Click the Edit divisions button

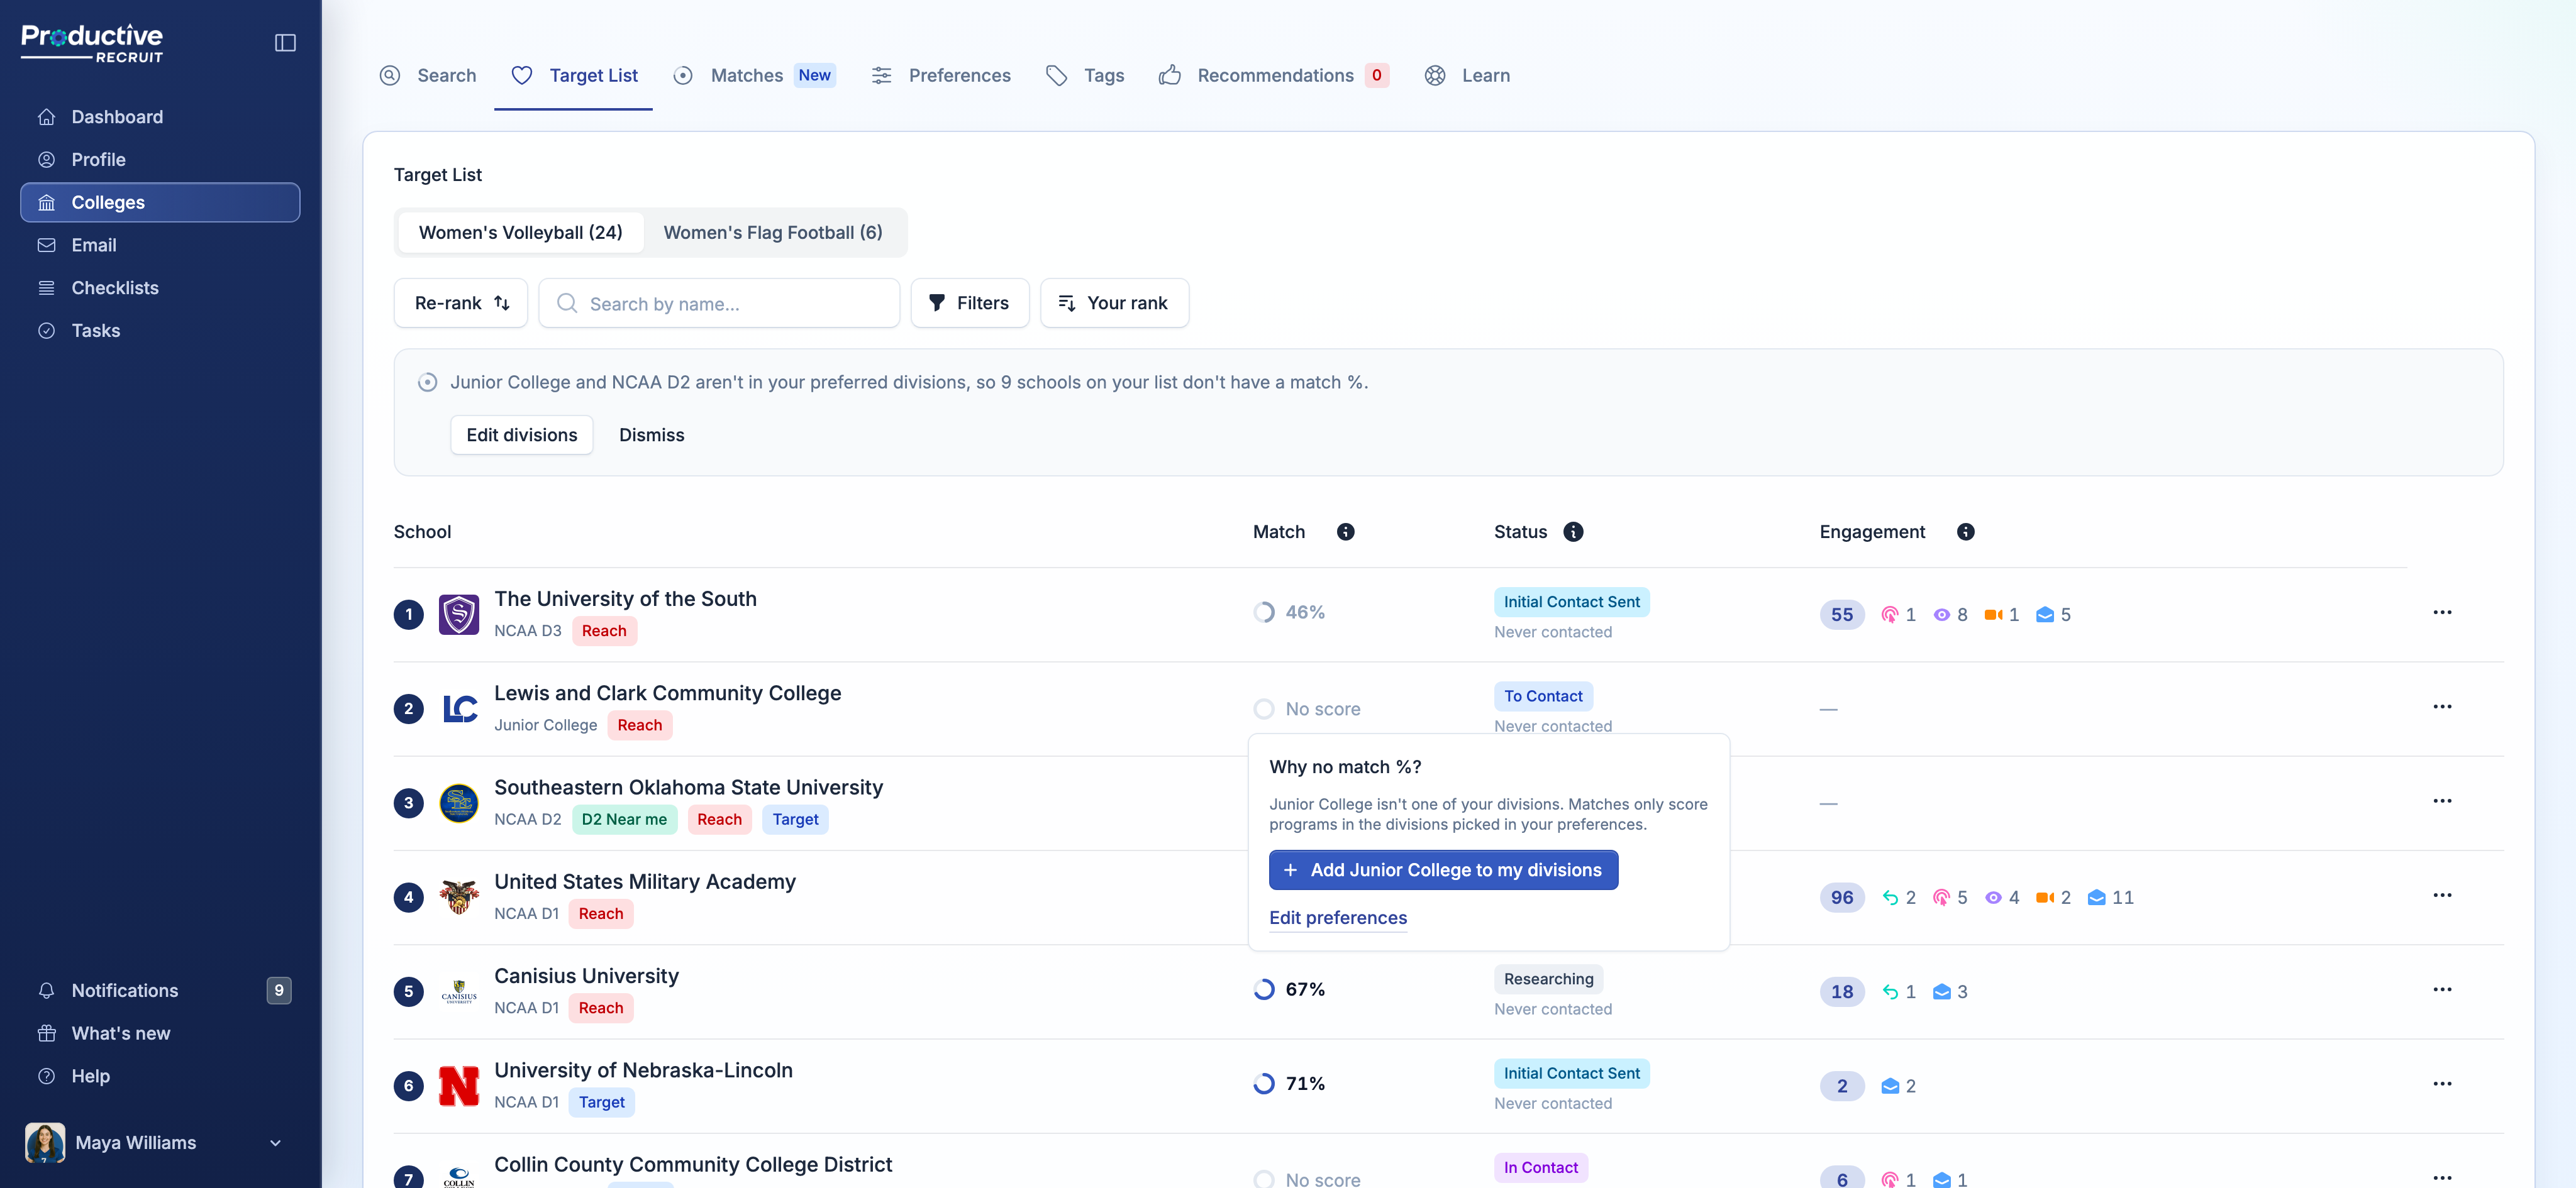click(521, 434)
